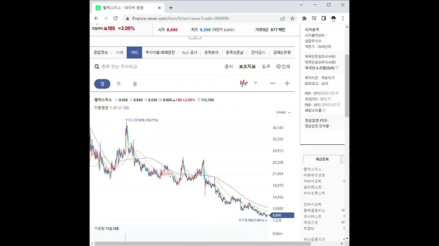439x246 pixels.
Task: Open Chrome three-dot menu
Action: click(343, 18)
